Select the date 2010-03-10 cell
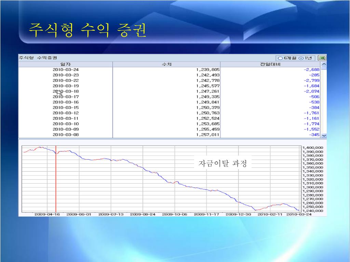The width and height of the screenshot is (350, 262). pyautogui.click(x=66, y=124)
